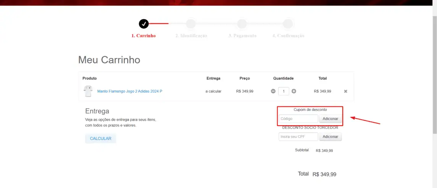Viewport: 437px width, 188px height.
Task: Click the R$ 349,99 value under Preço
Action: point(245,91)
